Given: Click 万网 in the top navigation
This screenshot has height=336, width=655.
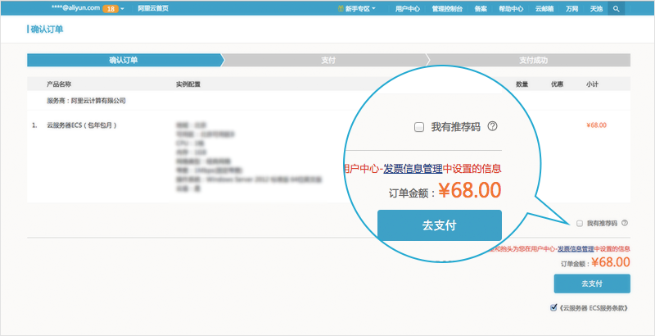Looking at the screenshot, I should [x=571, y=9].
